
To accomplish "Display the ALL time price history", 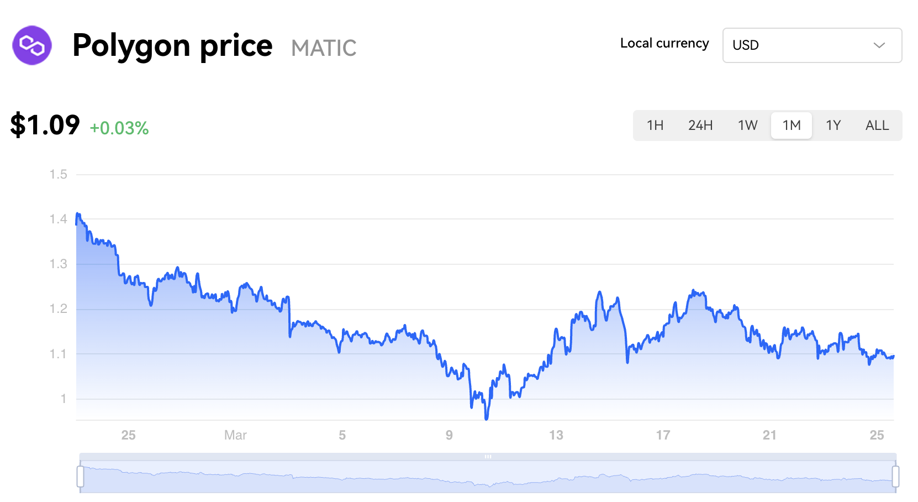I will (877, 125).
